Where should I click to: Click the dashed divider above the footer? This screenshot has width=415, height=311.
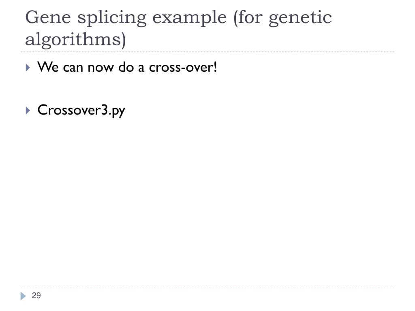pos(207,288)
